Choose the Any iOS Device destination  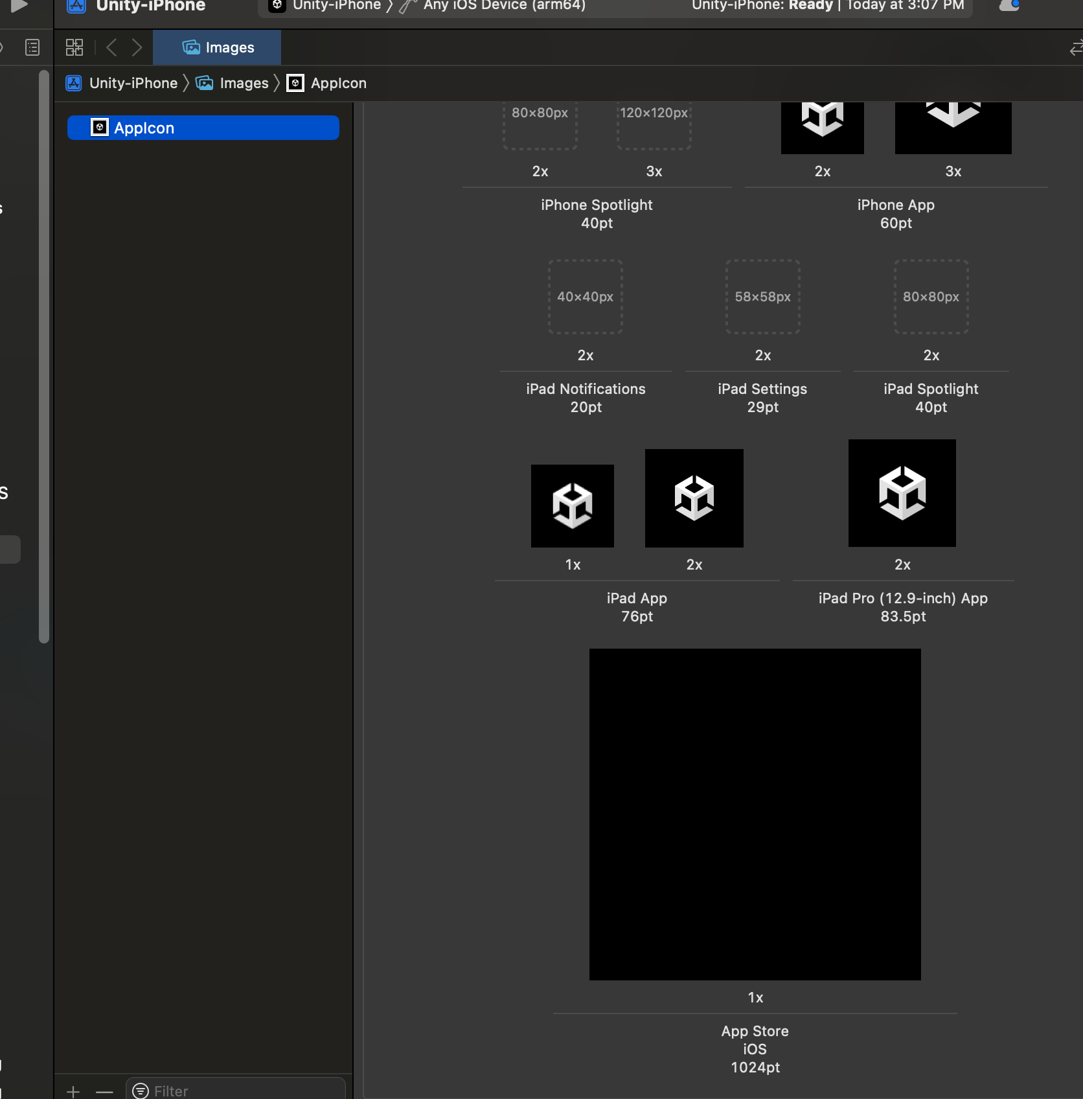[494, 6]
